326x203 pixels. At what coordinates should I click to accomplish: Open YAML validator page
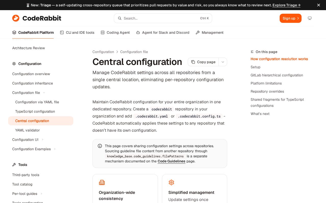[28, 130]
